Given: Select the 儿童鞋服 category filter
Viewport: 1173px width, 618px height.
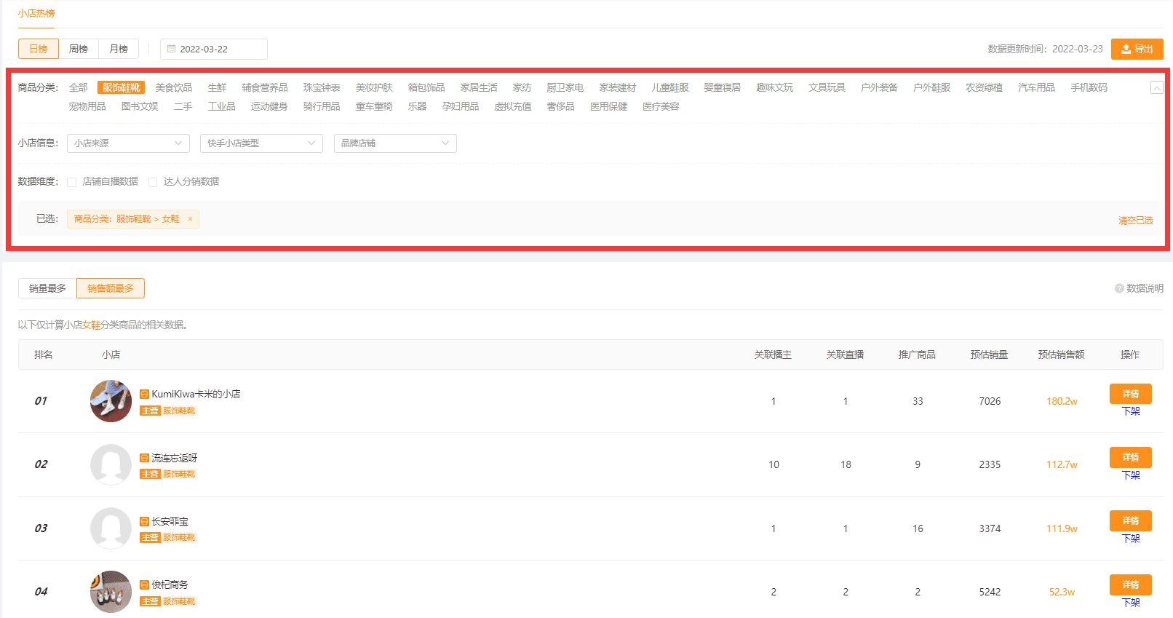Looking at the screenshot, I should (670, 87).
